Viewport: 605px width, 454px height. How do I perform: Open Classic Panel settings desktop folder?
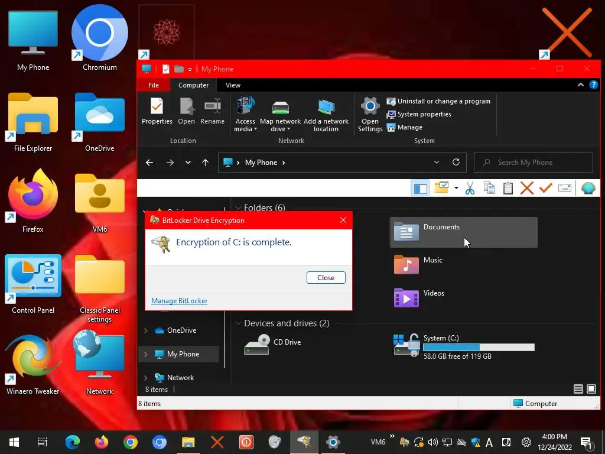coord(99,288)
